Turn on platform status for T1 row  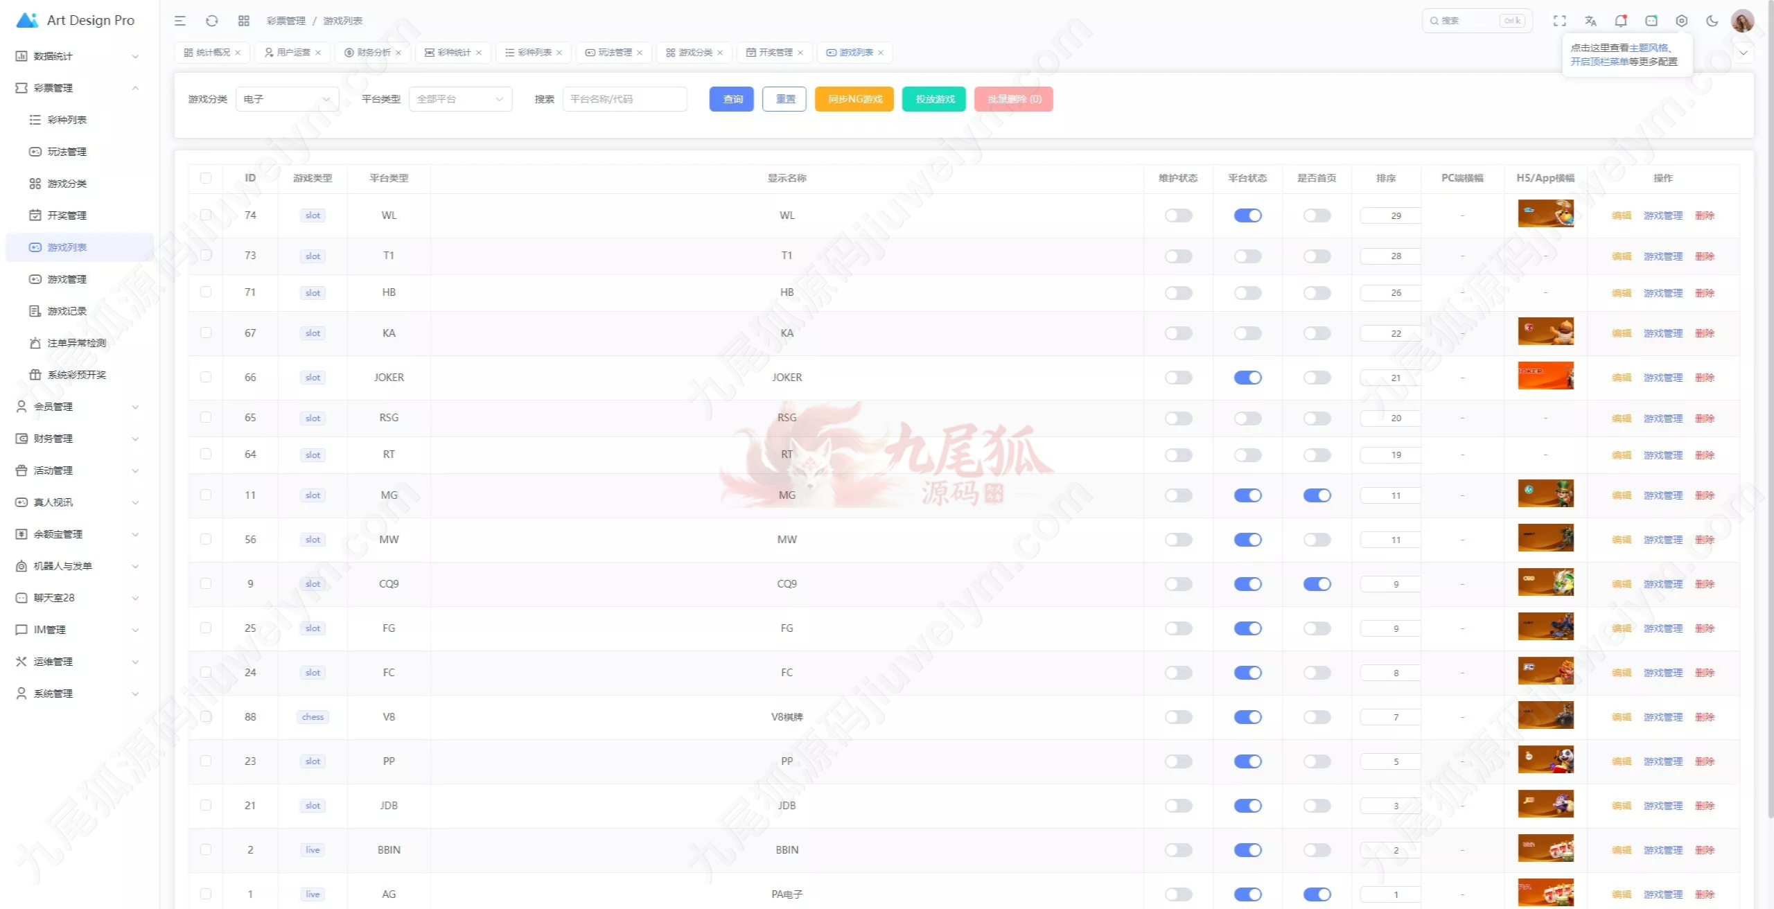tap(1247, 256)
